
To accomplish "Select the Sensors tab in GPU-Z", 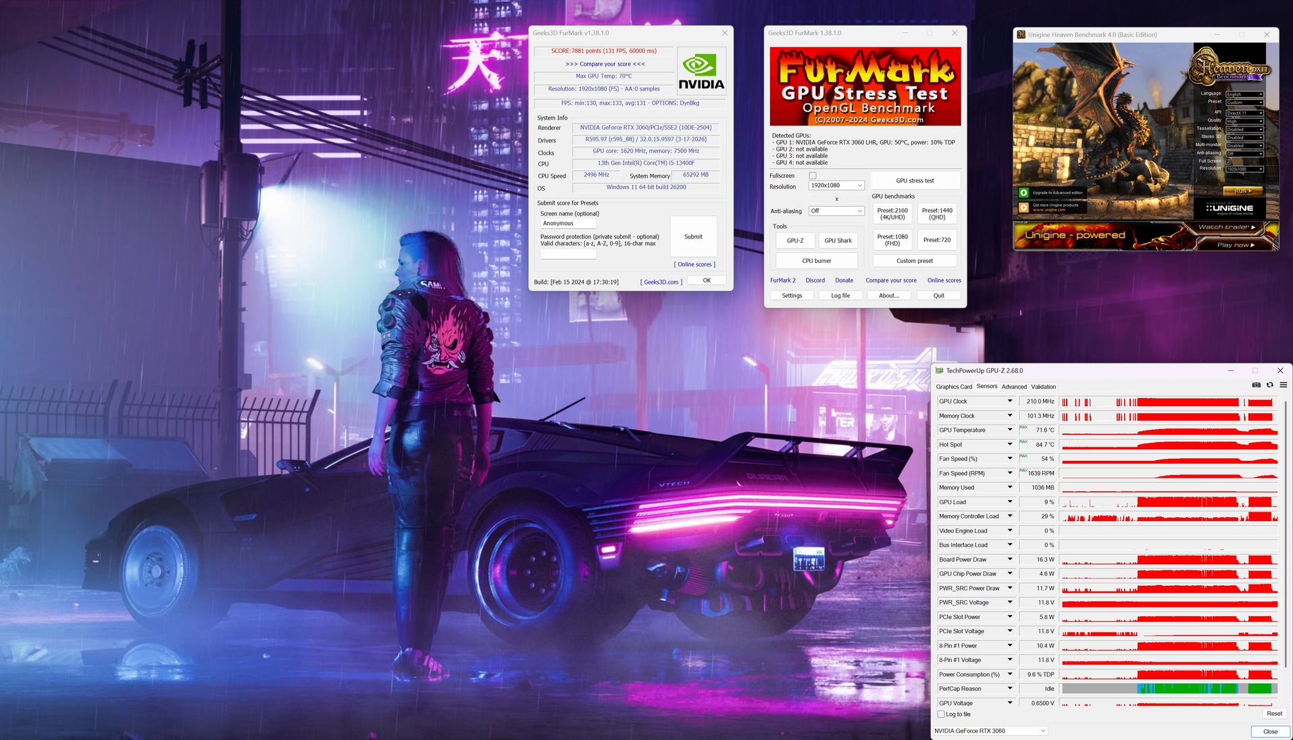I will point(987,387).
